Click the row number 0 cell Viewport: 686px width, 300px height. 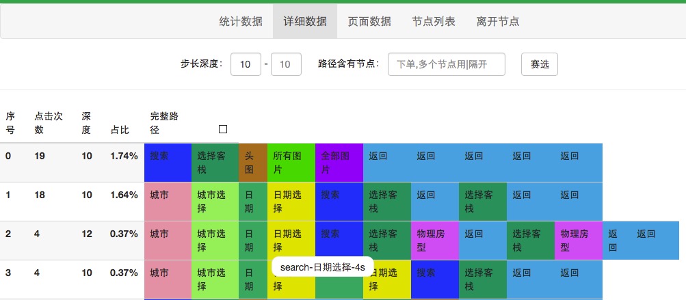pyautogui.click(x=8, y=156)
